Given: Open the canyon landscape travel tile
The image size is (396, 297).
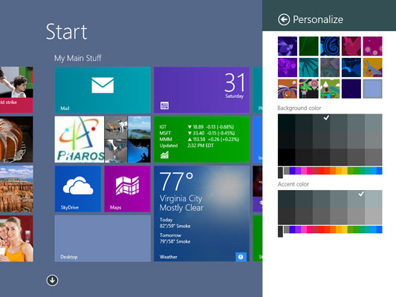Looking at the screenshot, I should [16, 189].
